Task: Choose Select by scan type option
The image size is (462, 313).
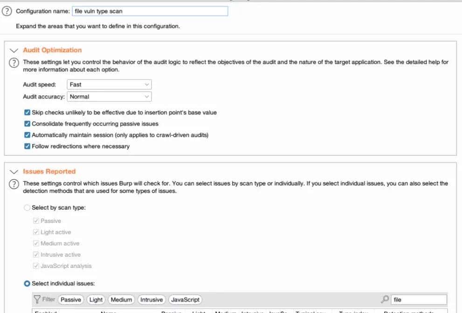Action: click(27, 208)
